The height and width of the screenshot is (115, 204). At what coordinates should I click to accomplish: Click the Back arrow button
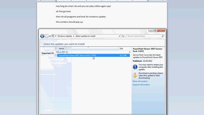click(42, 36)
